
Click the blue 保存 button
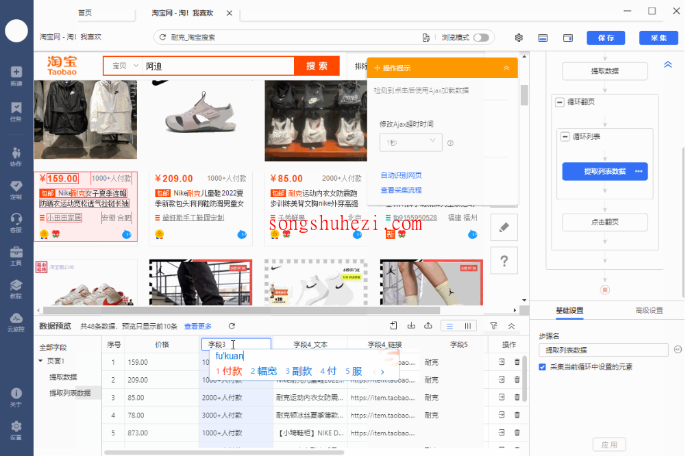[606, 38]
